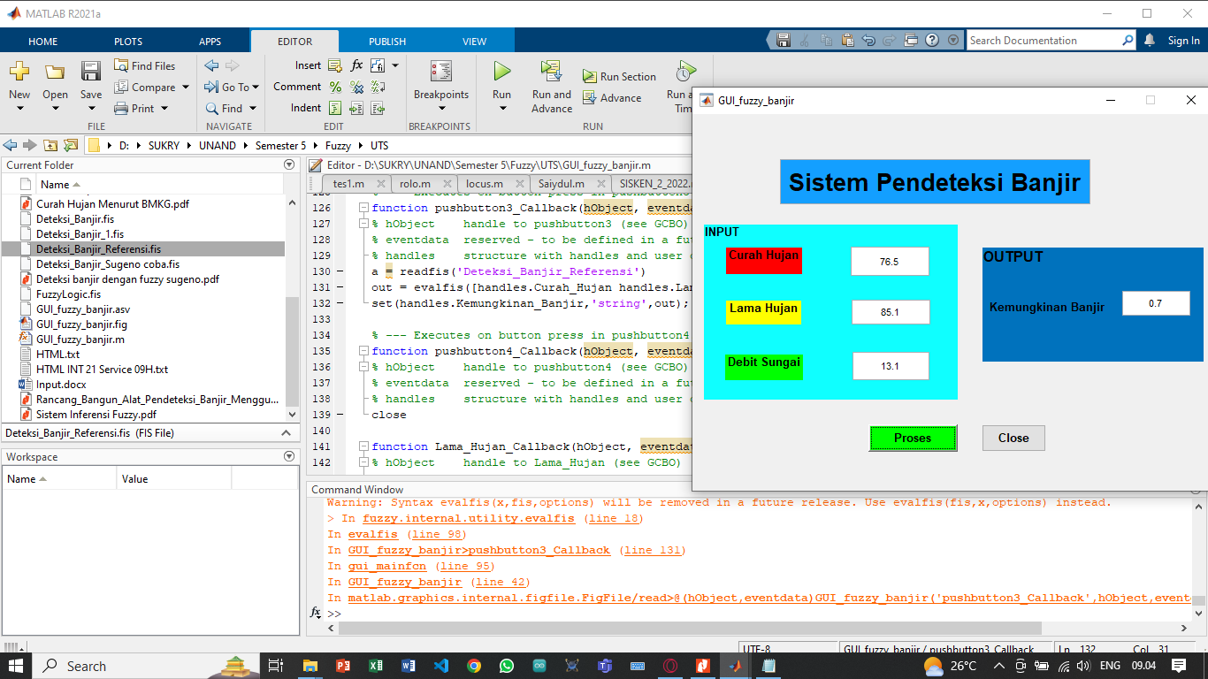1208x679 pixels.
Task: Click the quick access Undo icon
Action: click(868, 41)
